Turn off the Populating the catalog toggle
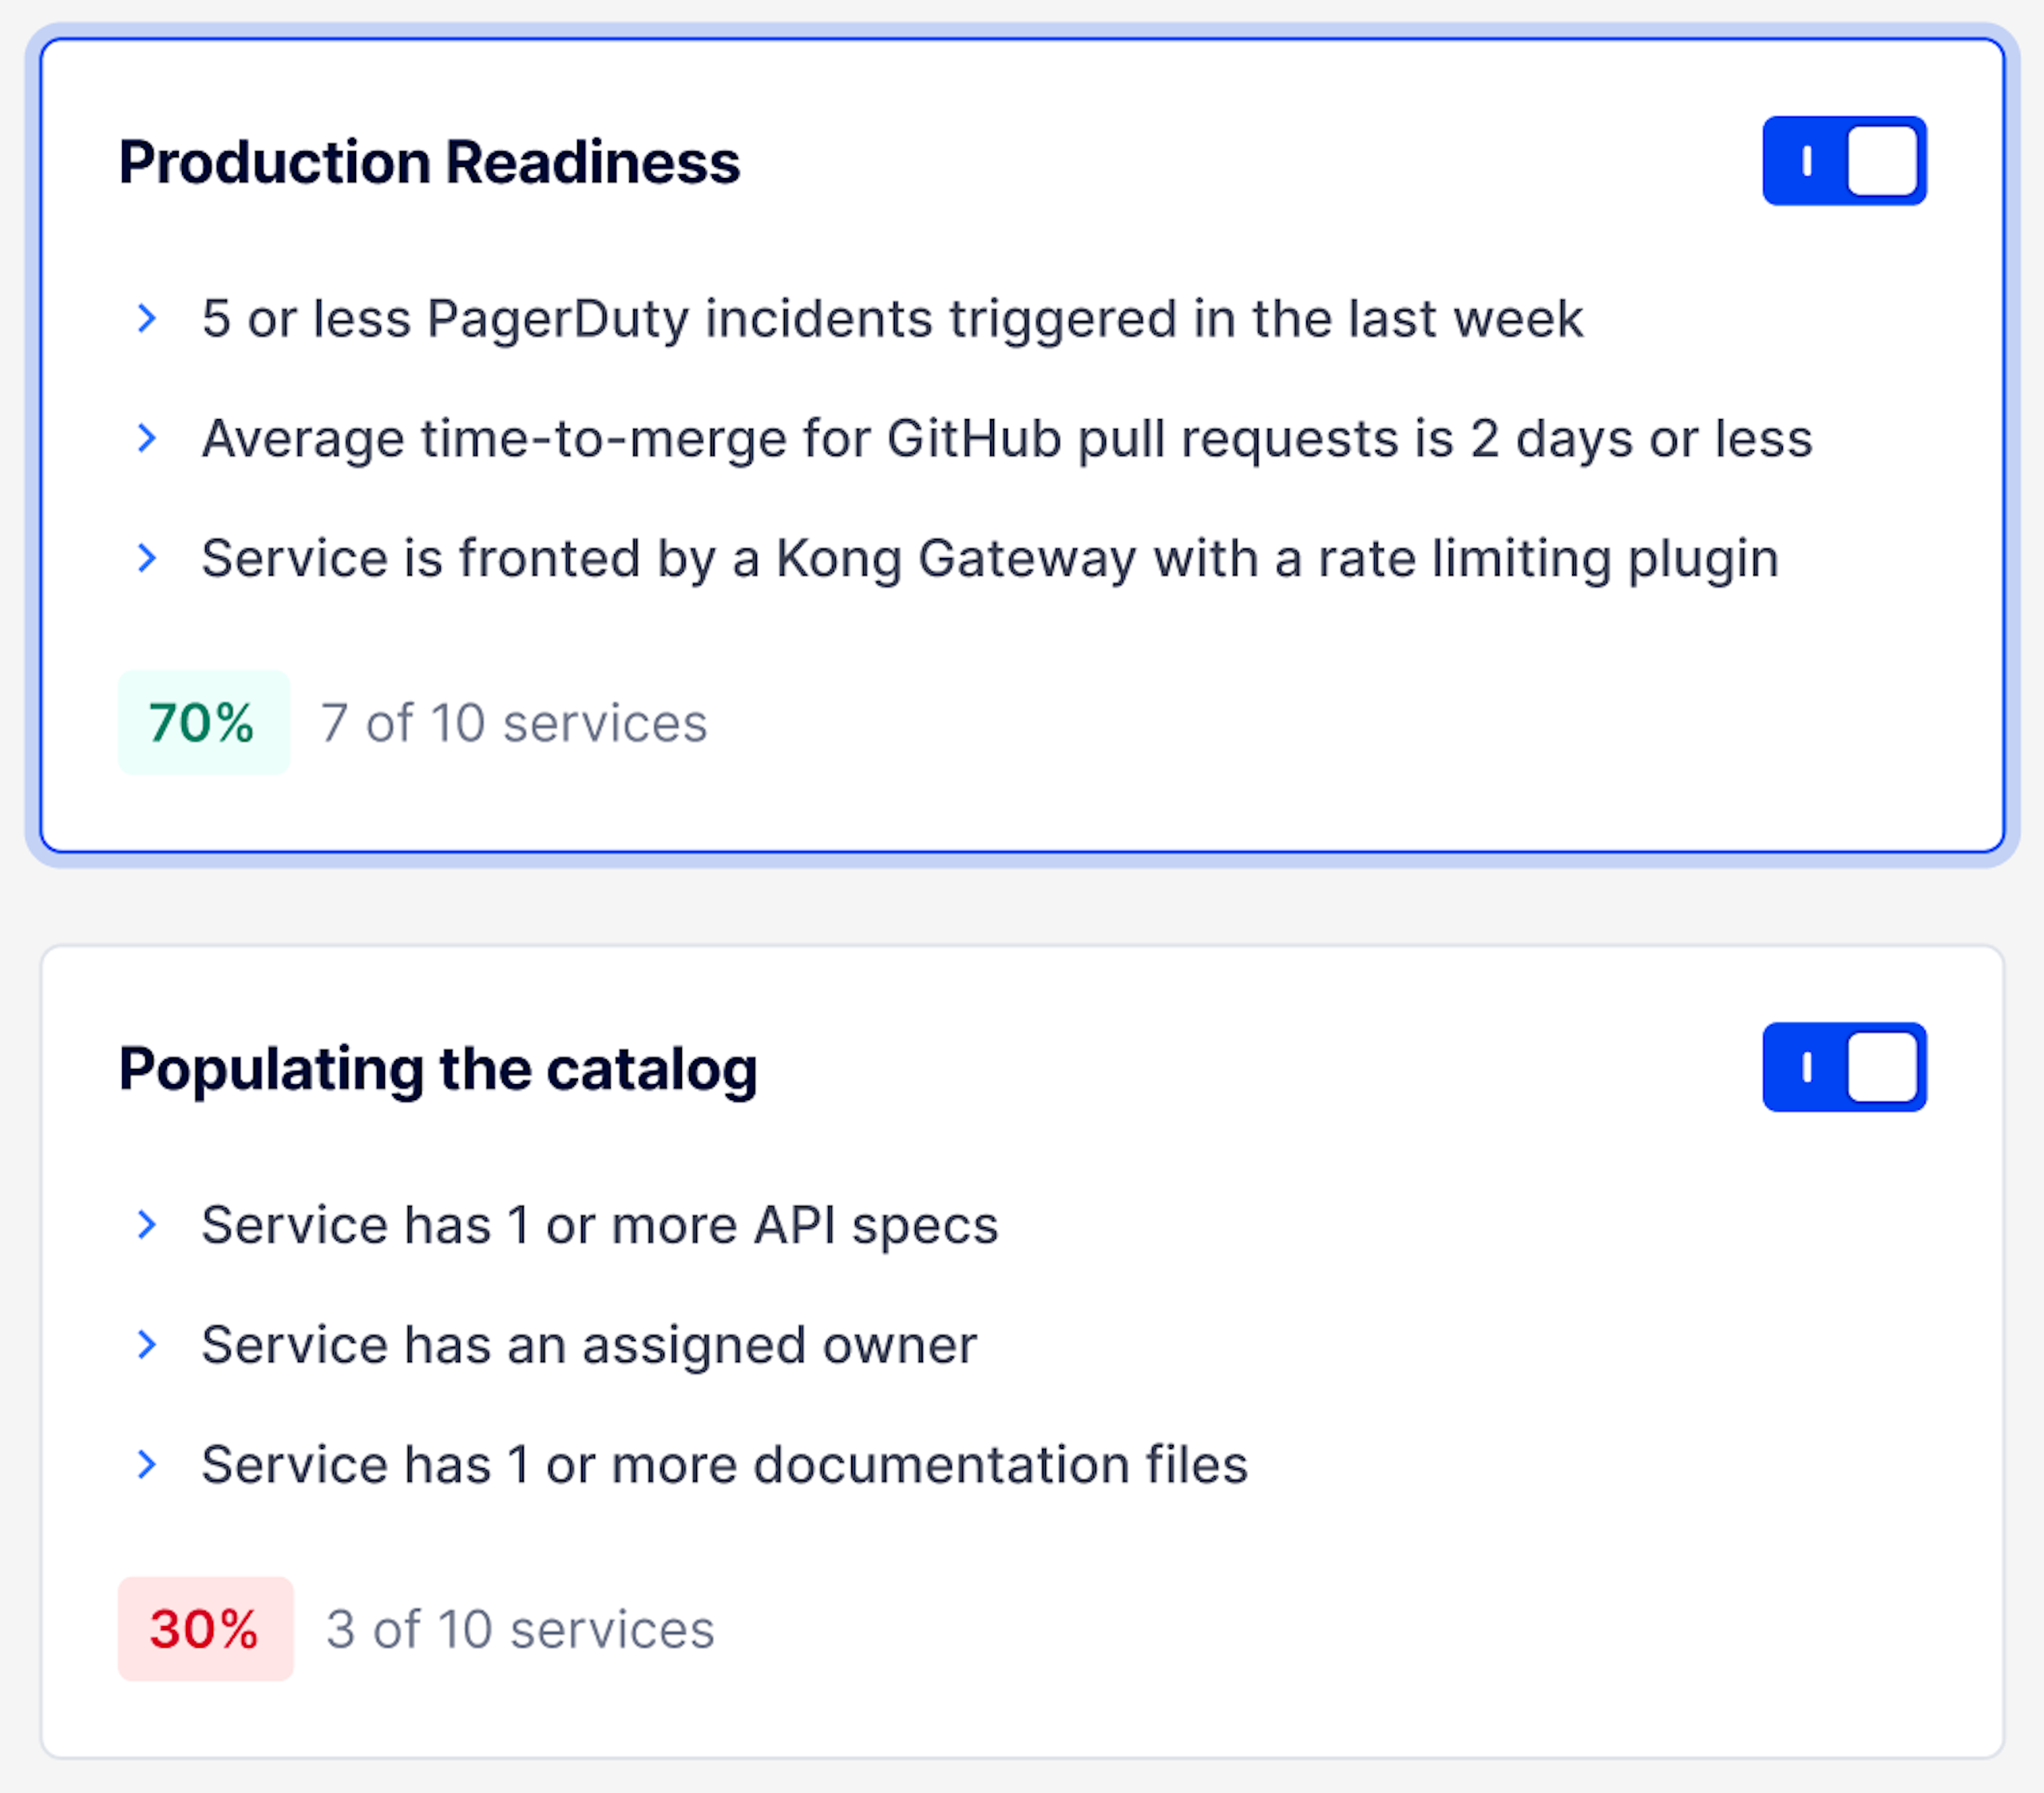 pyautogui.click(x=1843, y=1067)
